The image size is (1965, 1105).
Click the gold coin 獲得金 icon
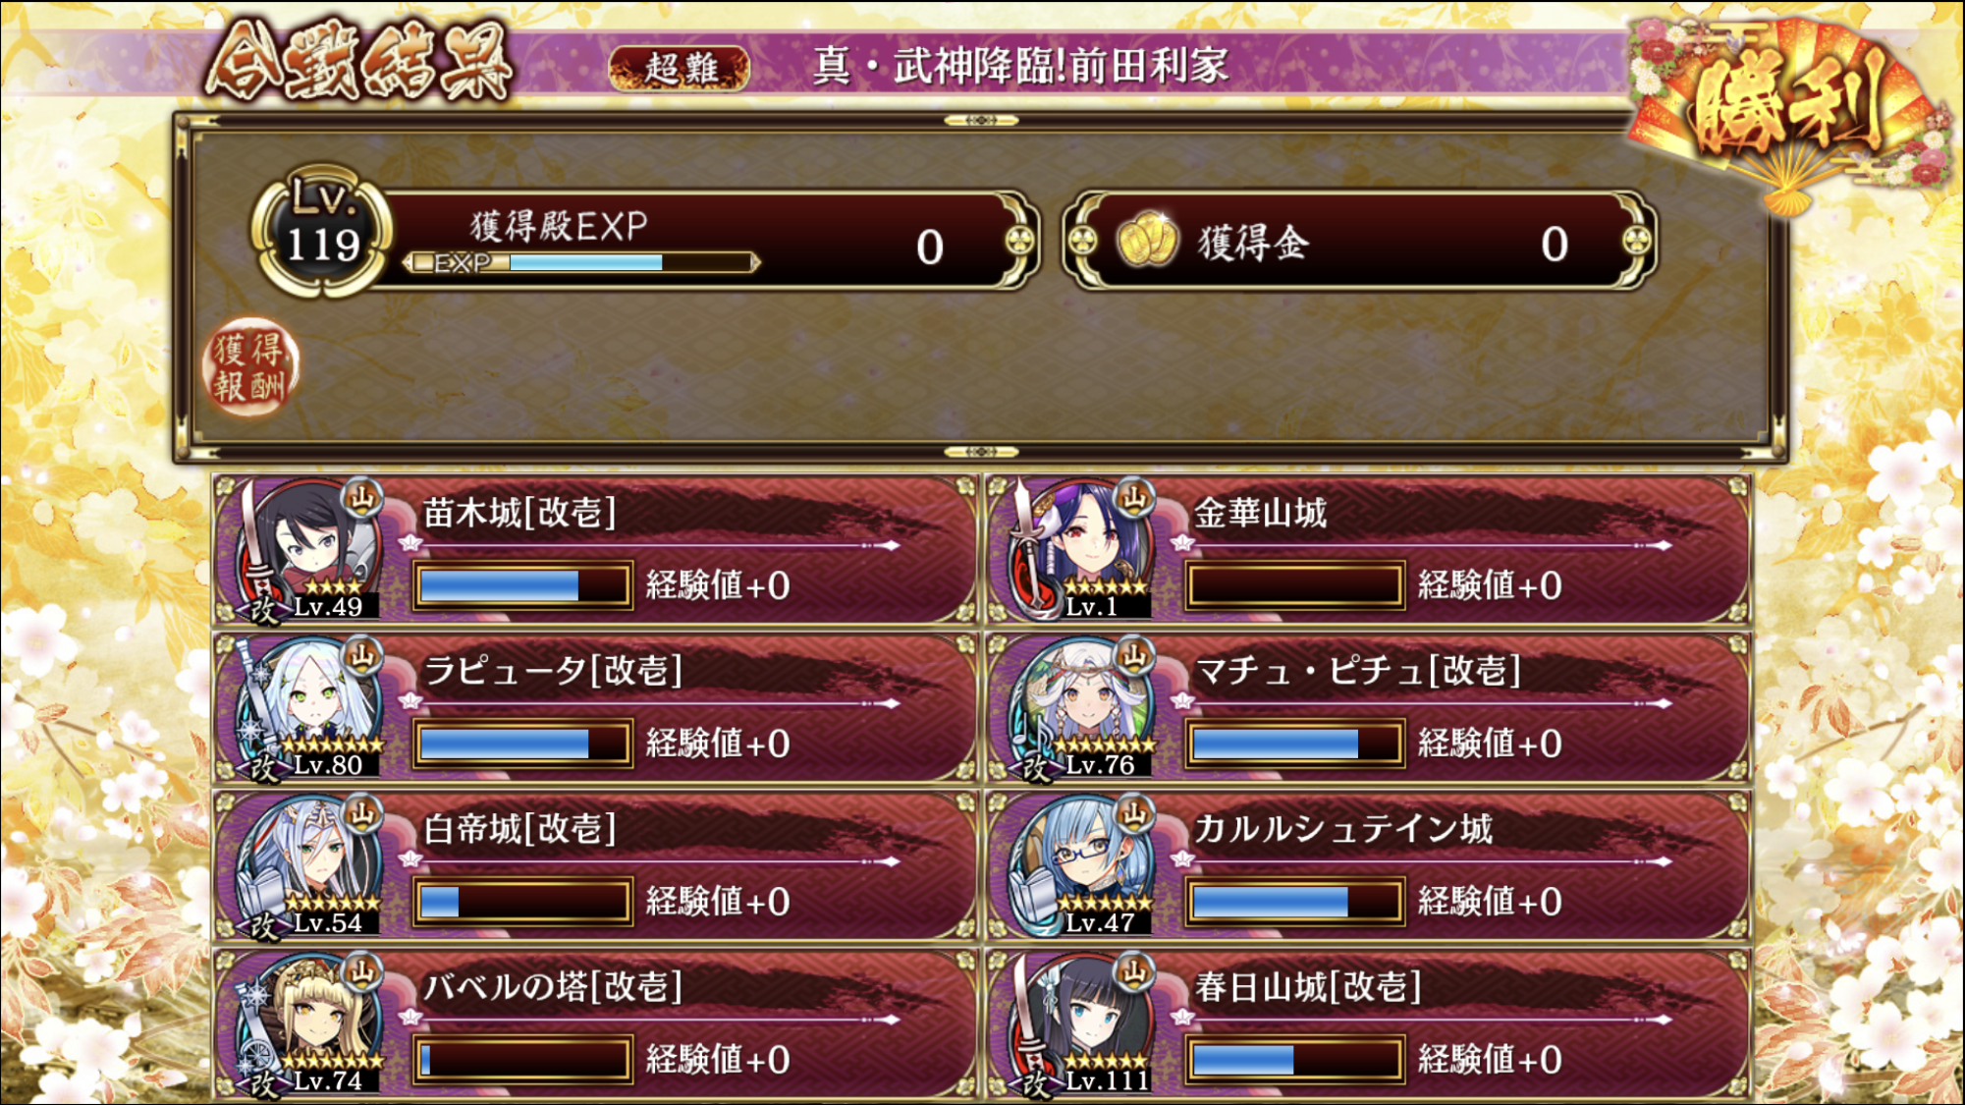[x=1146, y=240]
